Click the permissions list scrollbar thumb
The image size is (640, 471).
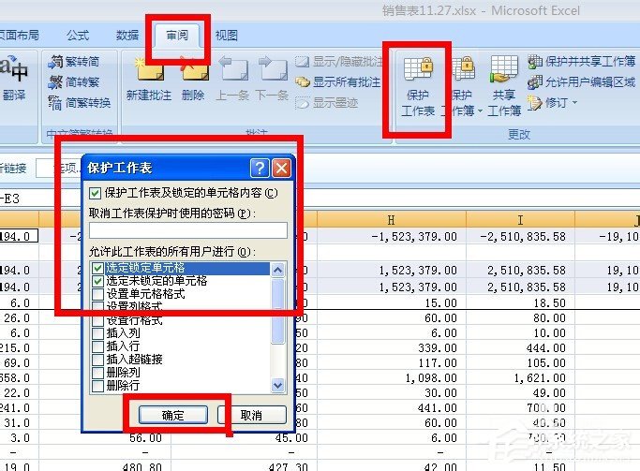click(x=278, y=311)
